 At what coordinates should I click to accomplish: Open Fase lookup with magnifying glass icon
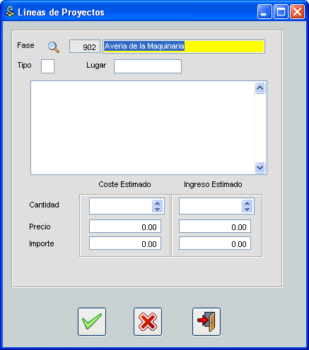click(x=54, y=47)
